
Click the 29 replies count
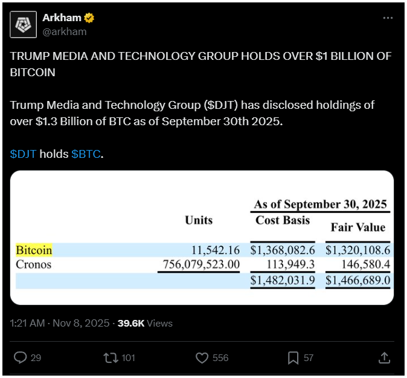(x=36, y=357)
